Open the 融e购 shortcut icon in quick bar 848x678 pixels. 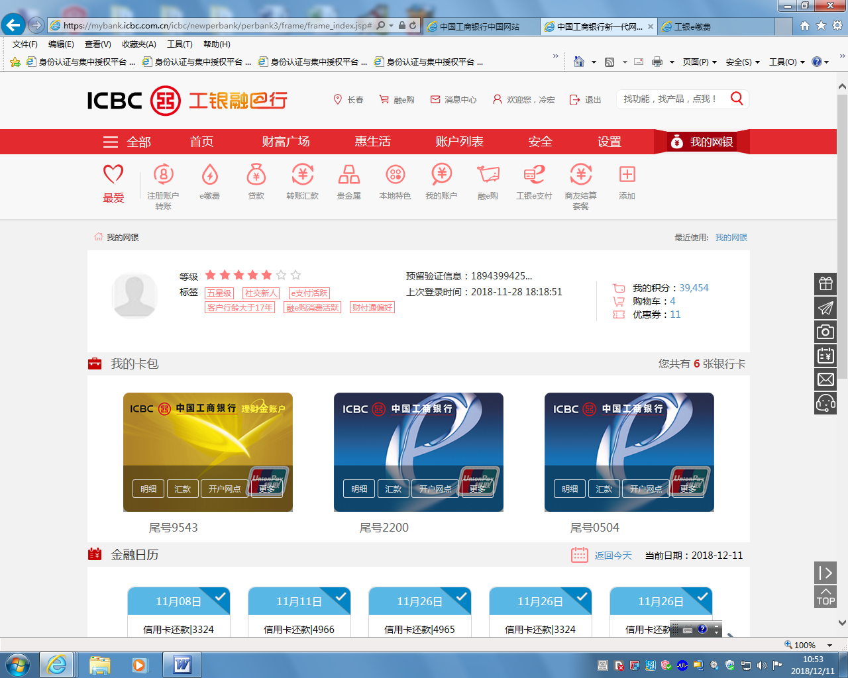click(488, 175)
